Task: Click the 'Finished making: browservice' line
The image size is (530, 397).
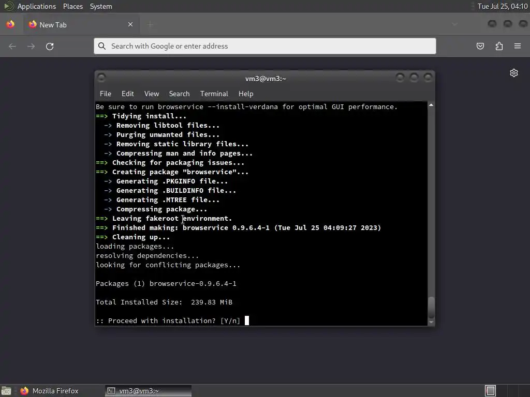Action: (x=238, y=228)
